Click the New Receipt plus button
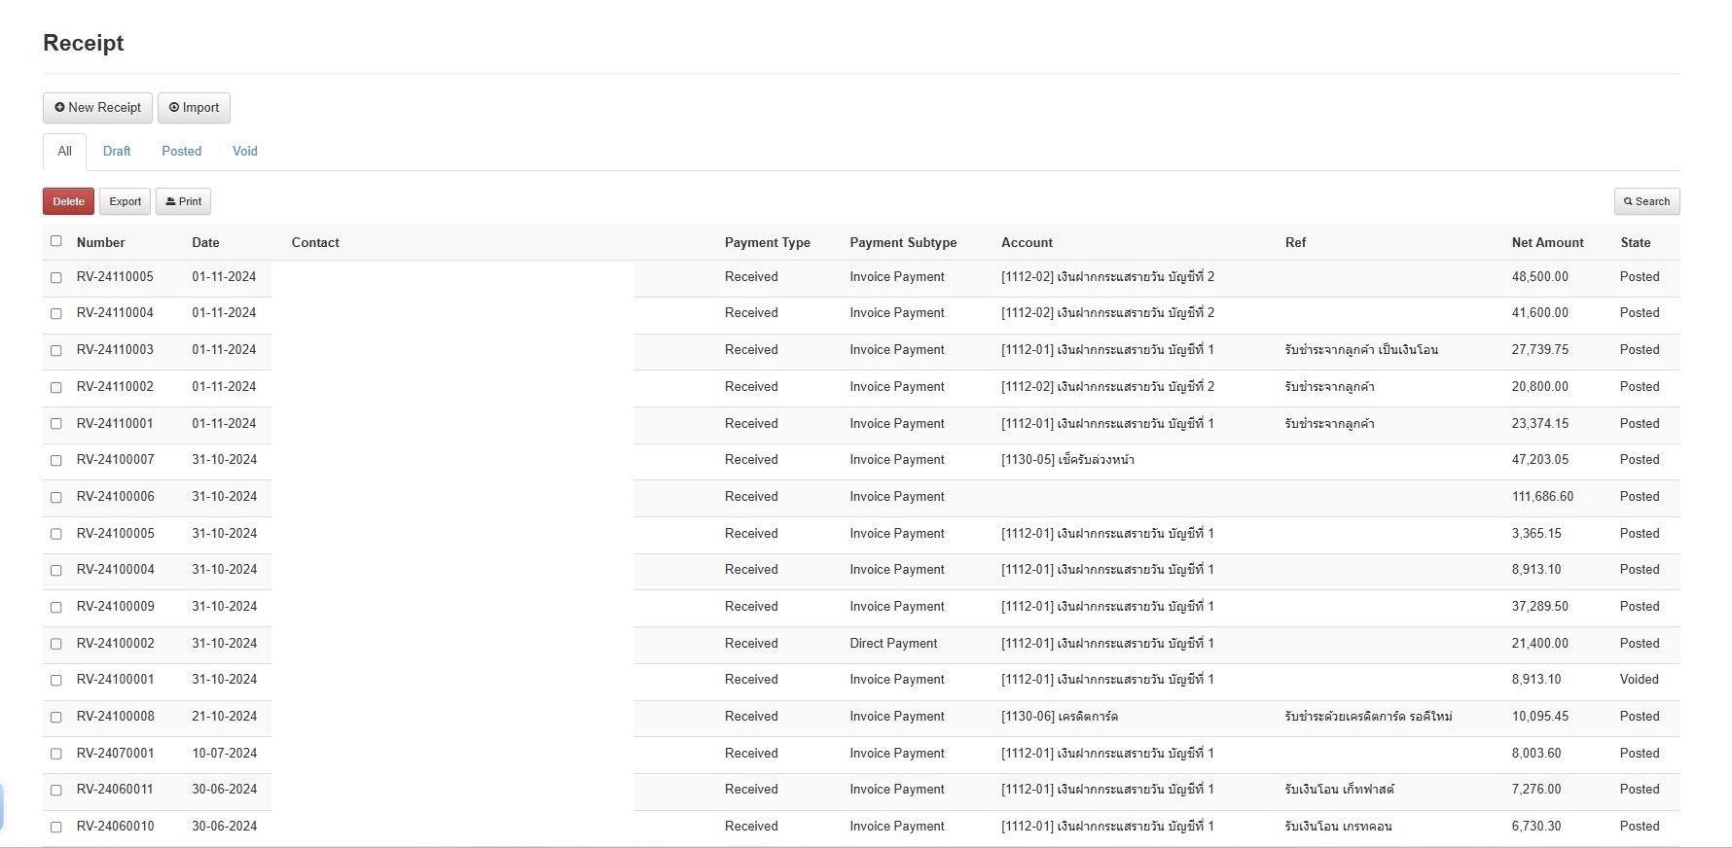This screenshot has height=848, width=1732. tap(97, 108)
